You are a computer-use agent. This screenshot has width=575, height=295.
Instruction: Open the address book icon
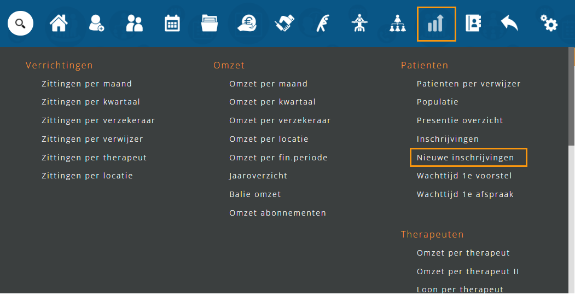pos(472,24)
